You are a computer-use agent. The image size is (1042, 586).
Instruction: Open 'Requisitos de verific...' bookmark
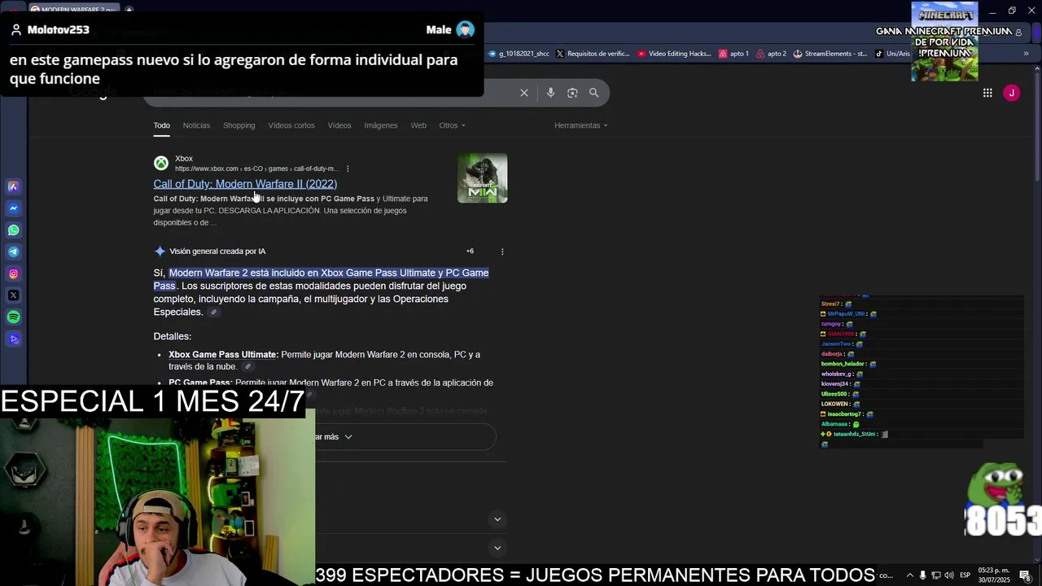593,54
